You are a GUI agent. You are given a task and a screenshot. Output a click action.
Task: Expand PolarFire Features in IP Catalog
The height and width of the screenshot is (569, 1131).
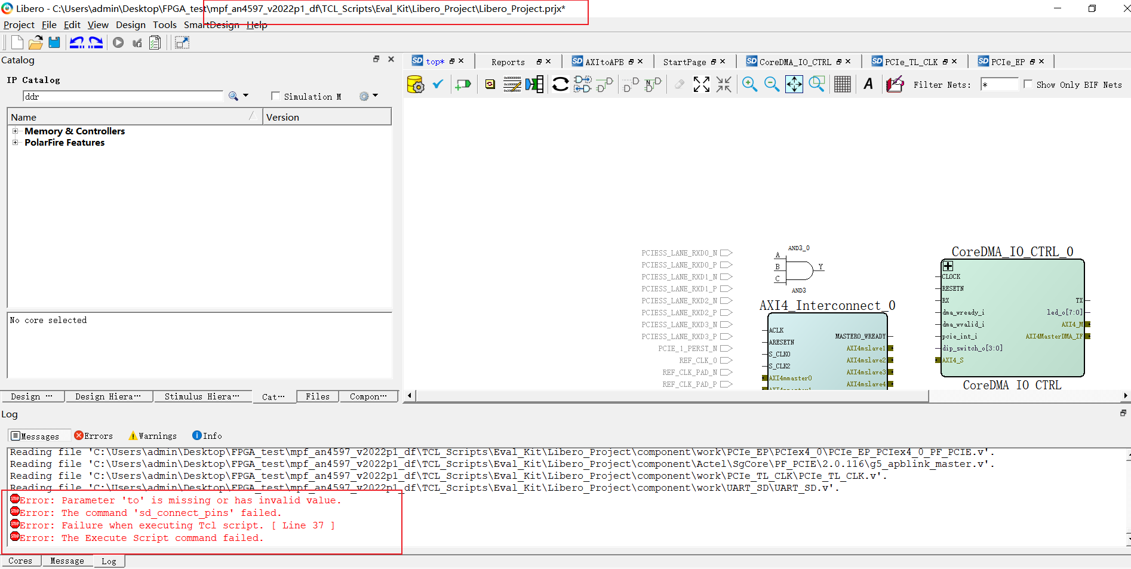15,143
